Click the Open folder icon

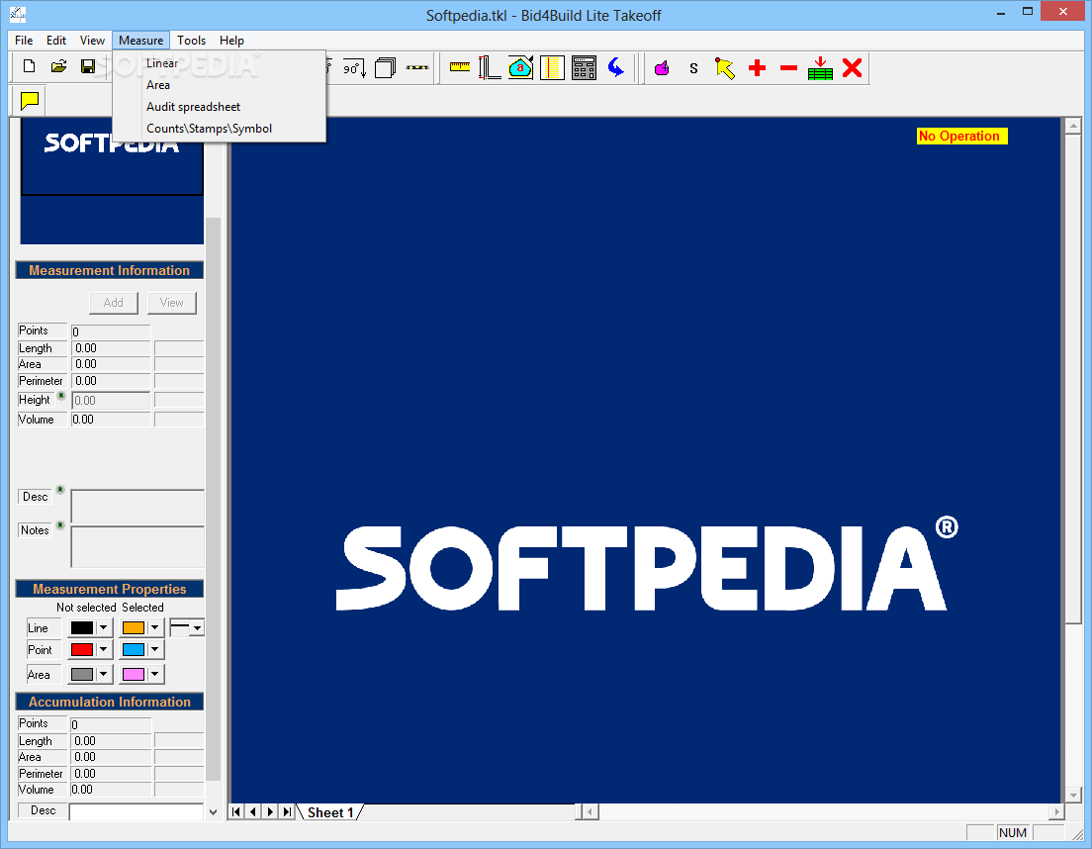[x=58, y=67]
